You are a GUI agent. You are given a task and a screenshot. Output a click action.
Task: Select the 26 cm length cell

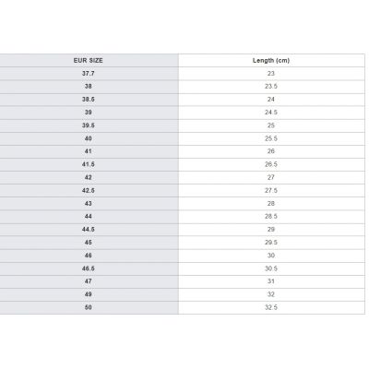coord(271,151)
